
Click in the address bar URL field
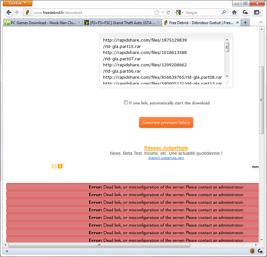[93, 13]
